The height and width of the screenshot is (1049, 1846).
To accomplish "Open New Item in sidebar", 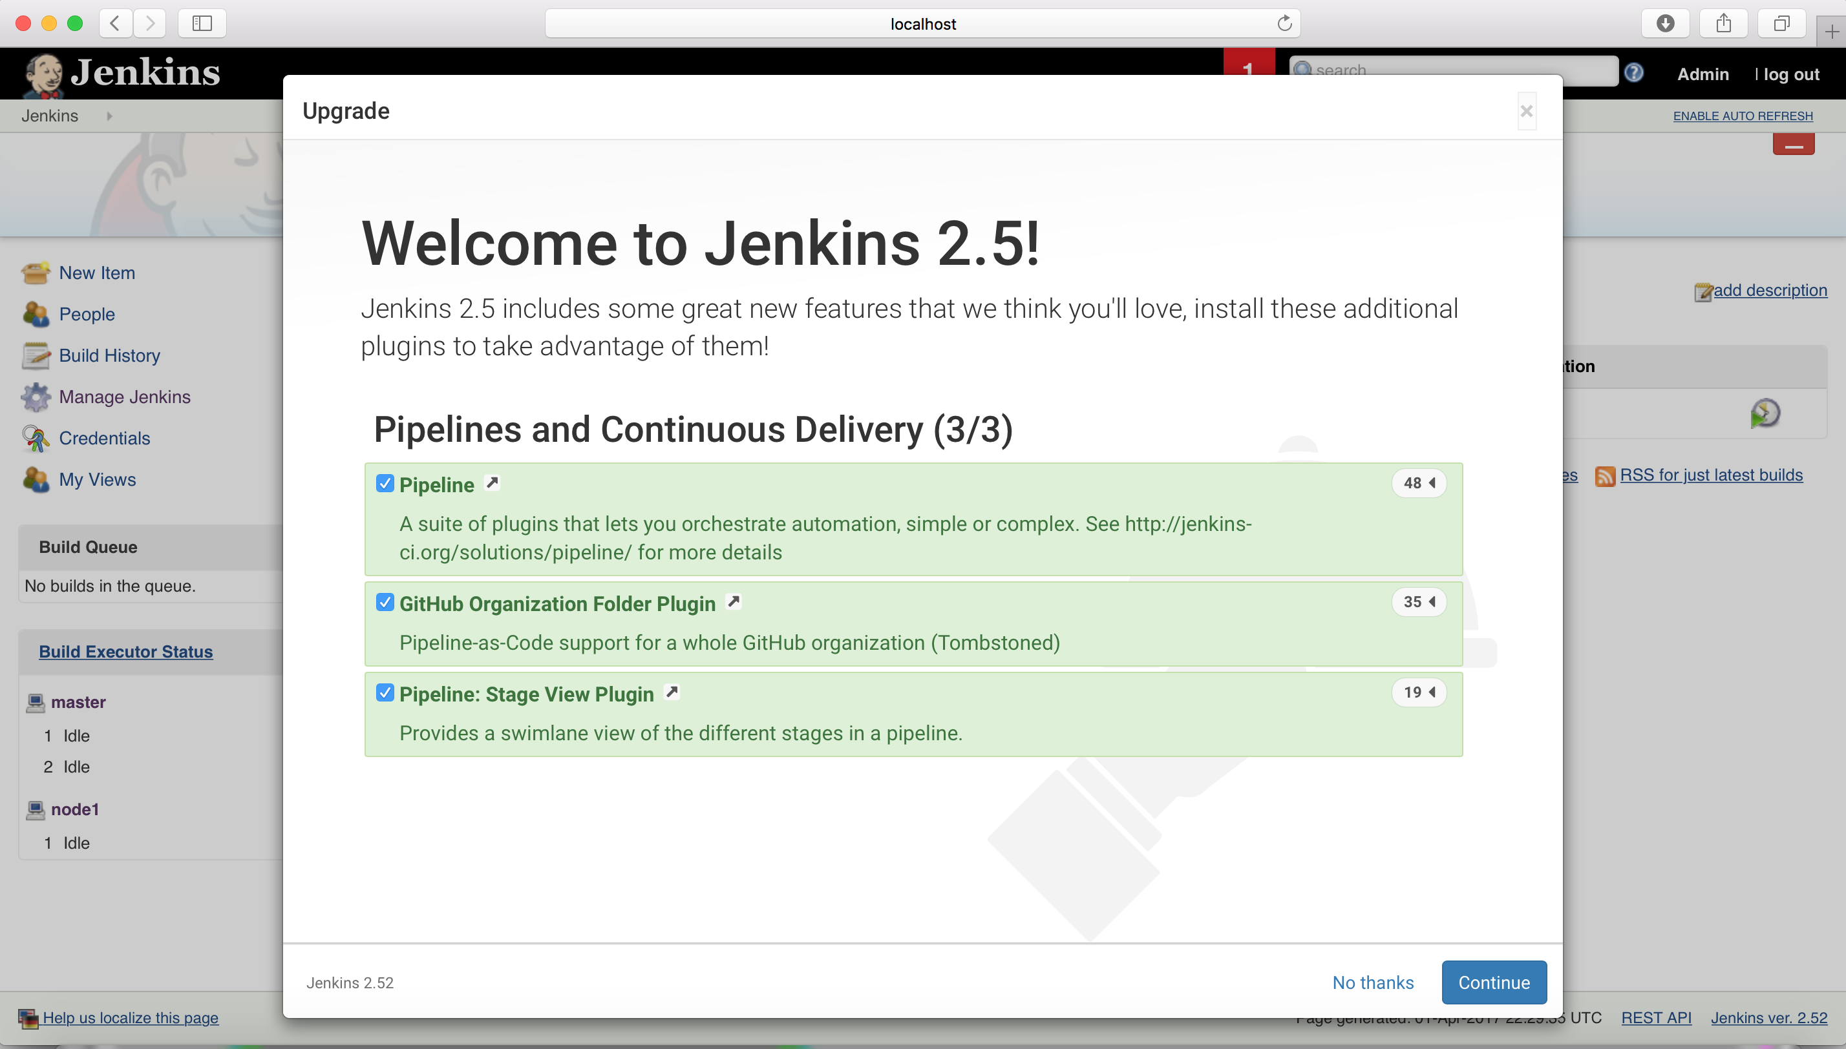I will [96, 273].
